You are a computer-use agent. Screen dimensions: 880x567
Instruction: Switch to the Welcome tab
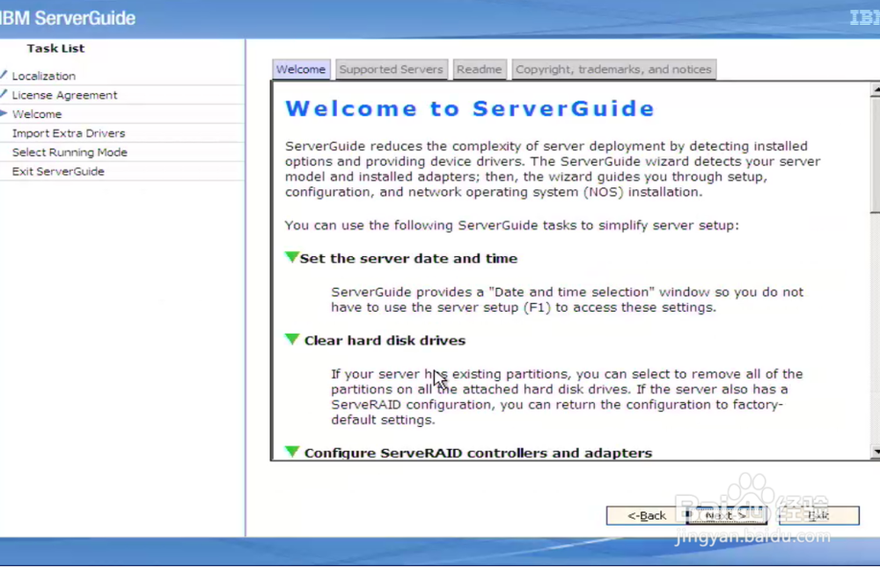pos(301,70)
